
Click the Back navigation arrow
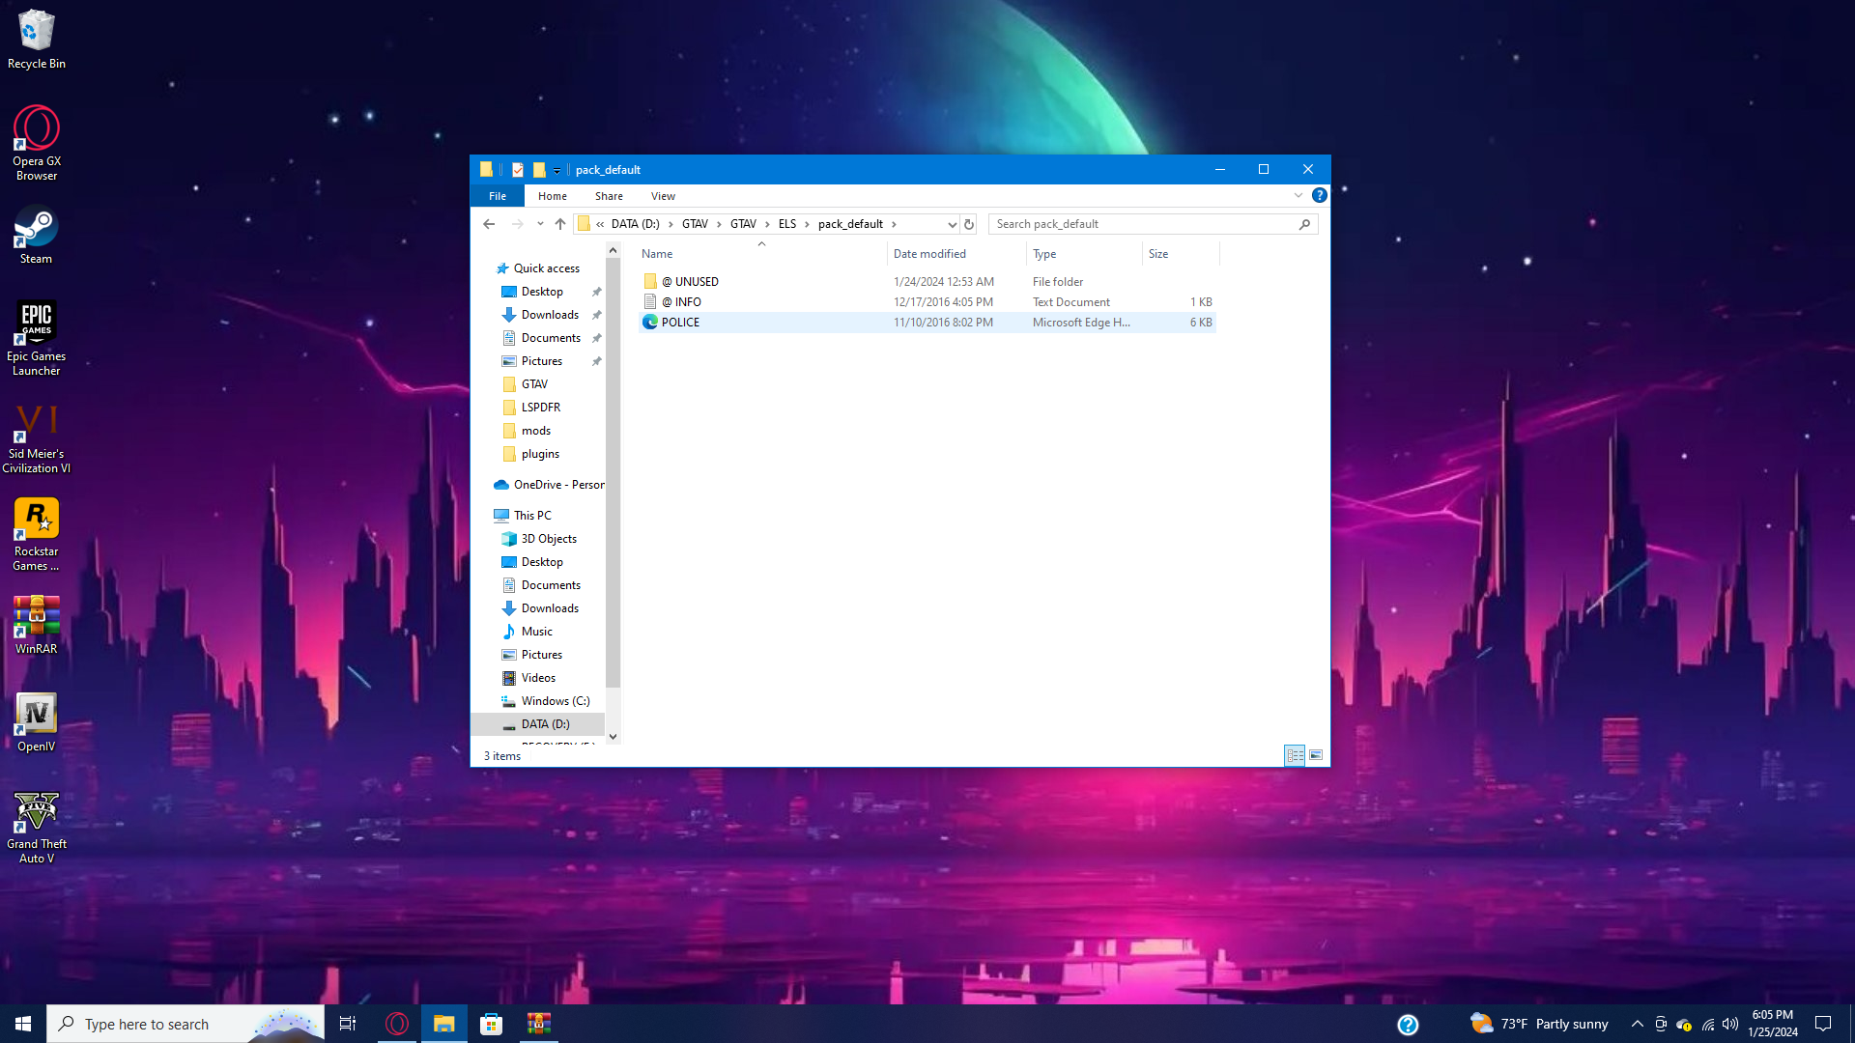pos(489,224)
